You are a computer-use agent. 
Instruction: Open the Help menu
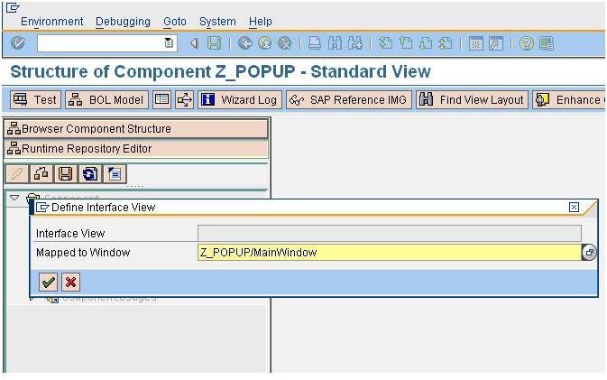click(x=260, y=22)
